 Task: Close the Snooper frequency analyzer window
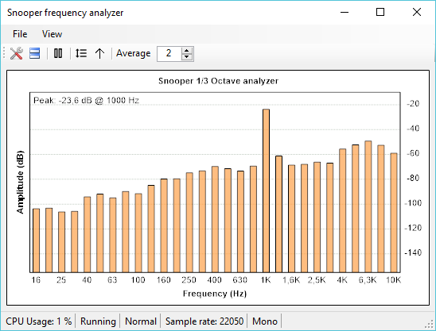coord(417,12)
